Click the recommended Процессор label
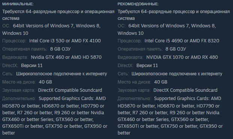 click(130, 41)
